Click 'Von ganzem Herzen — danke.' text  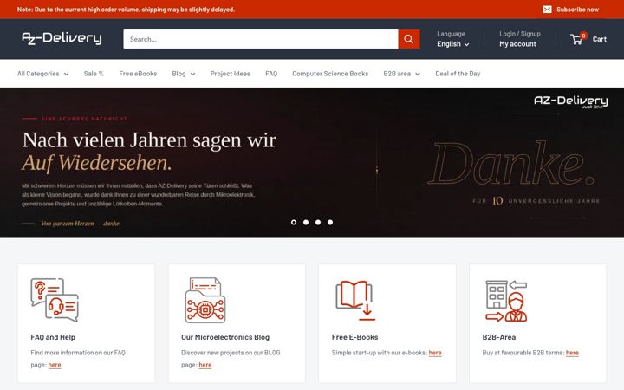pyautogui.click(x=81, y=224)
